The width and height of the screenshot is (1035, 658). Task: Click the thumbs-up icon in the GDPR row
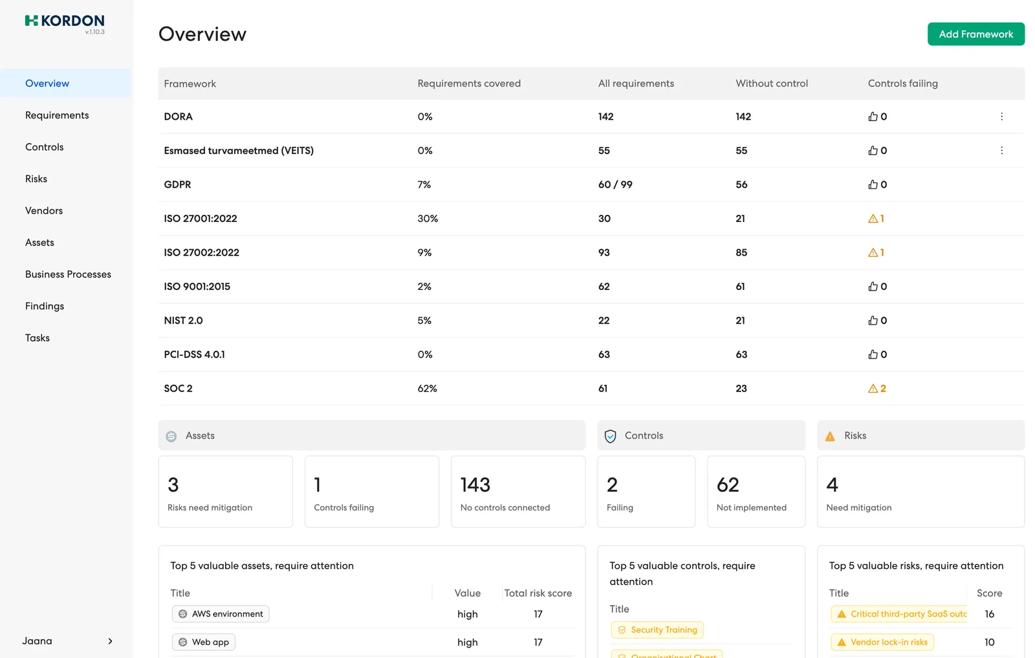click(873, 184)
